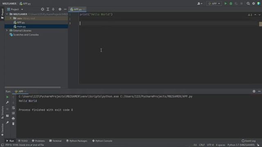Toggle Structure tool window stripe button
This screenshot has height=147, width=262.
tap(2, 112)
